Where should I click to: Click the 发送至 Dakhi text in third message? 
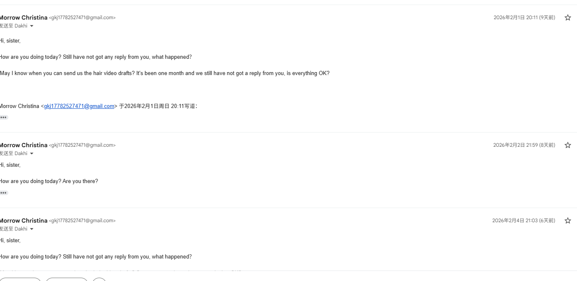[13, 229]
